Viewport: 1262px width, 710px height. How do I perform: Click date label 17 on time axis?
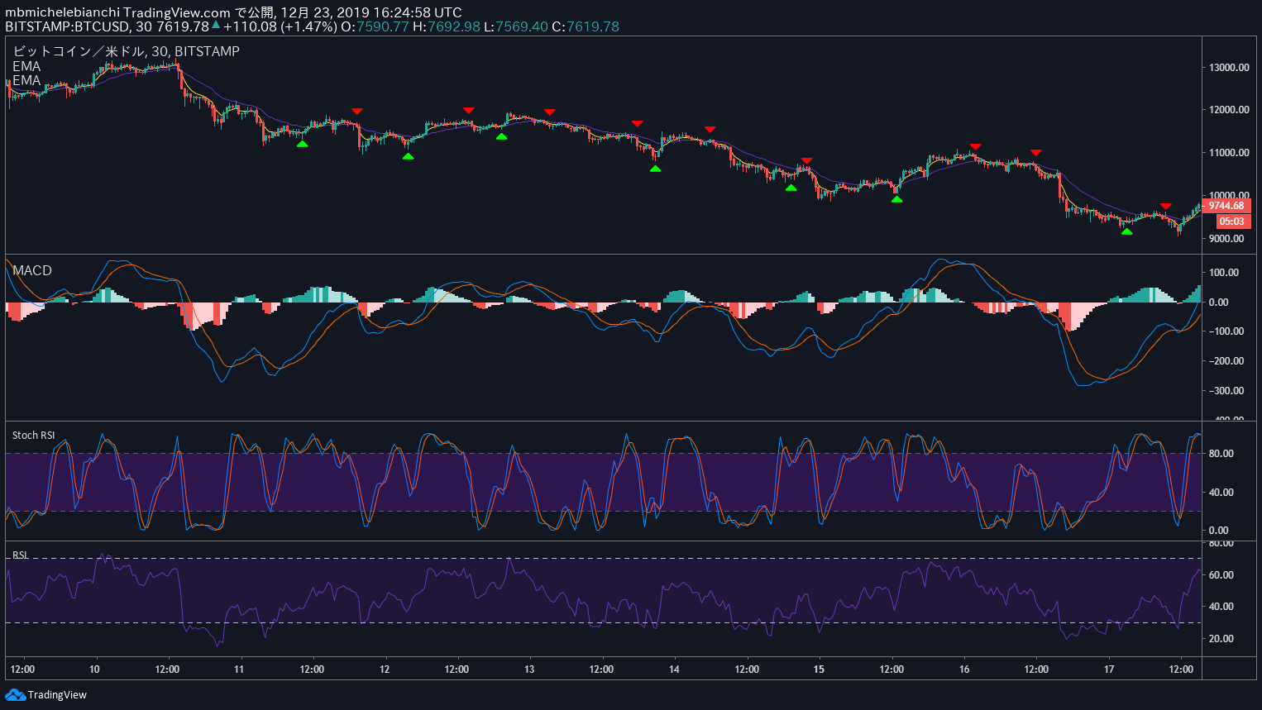[x=1109, y=669]
